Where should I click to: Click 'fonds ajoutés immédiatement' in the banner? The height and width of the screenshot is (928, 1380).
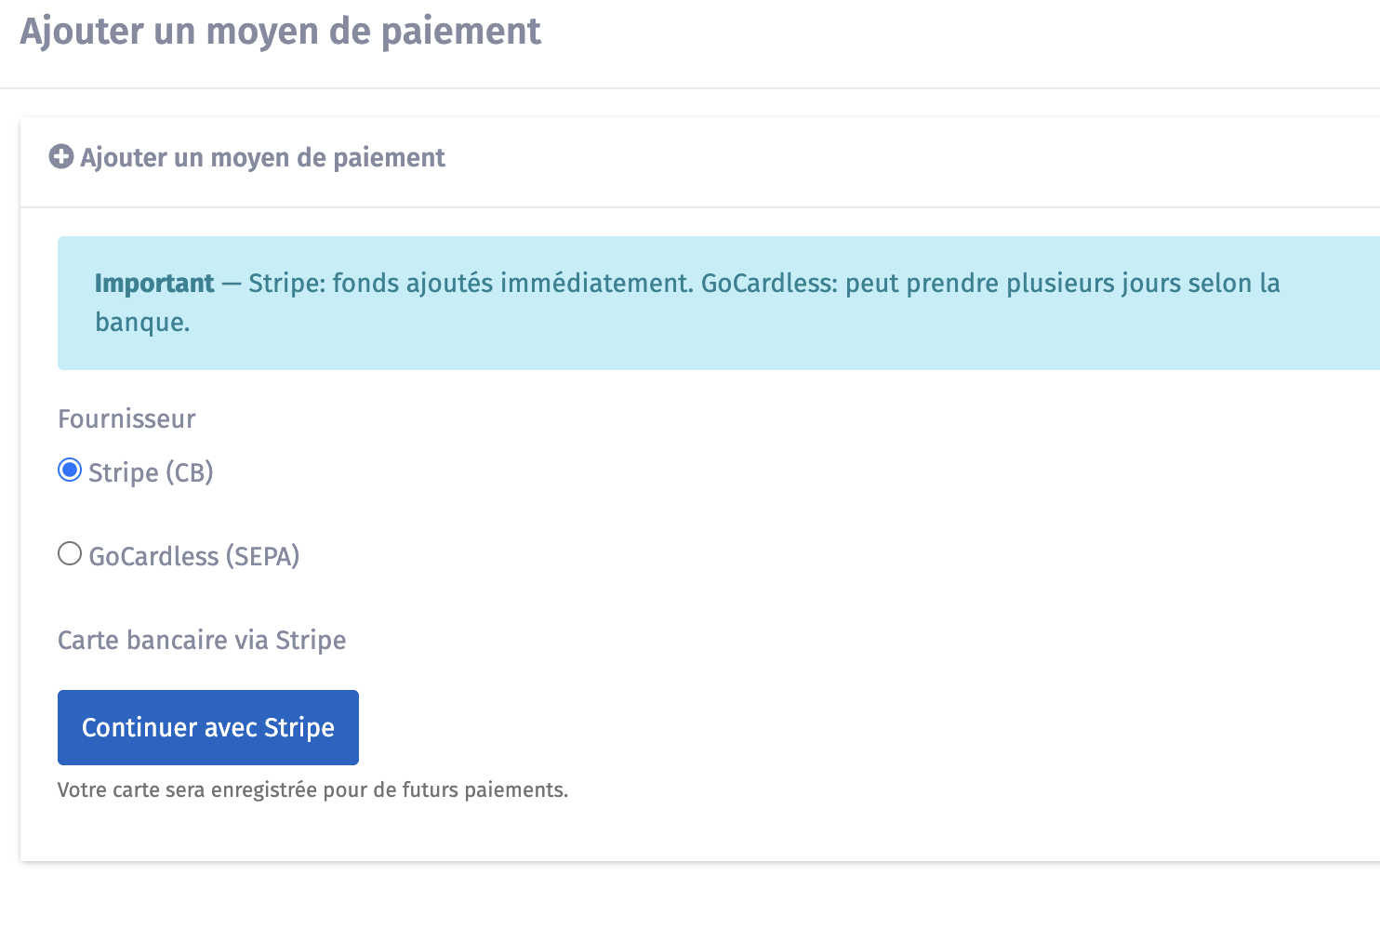click(x=512, y=283)
